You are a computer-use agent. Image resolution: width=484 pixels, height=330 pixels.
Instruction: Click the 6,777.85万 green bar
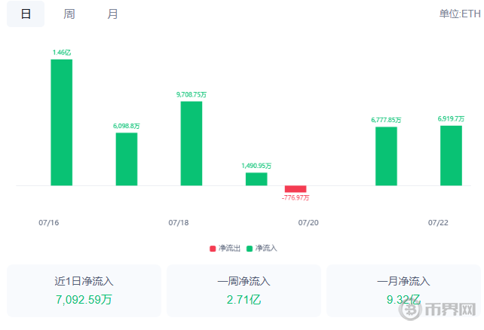[x=386, y=157]
